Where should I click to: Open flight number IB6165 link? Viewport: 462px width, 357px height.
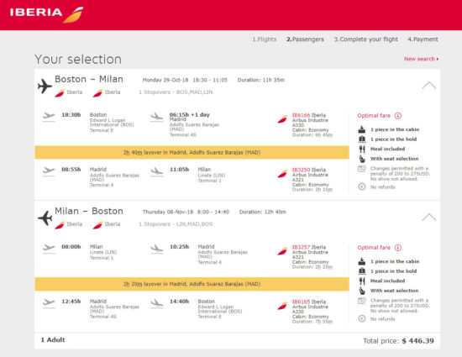[x=301, y=302]
